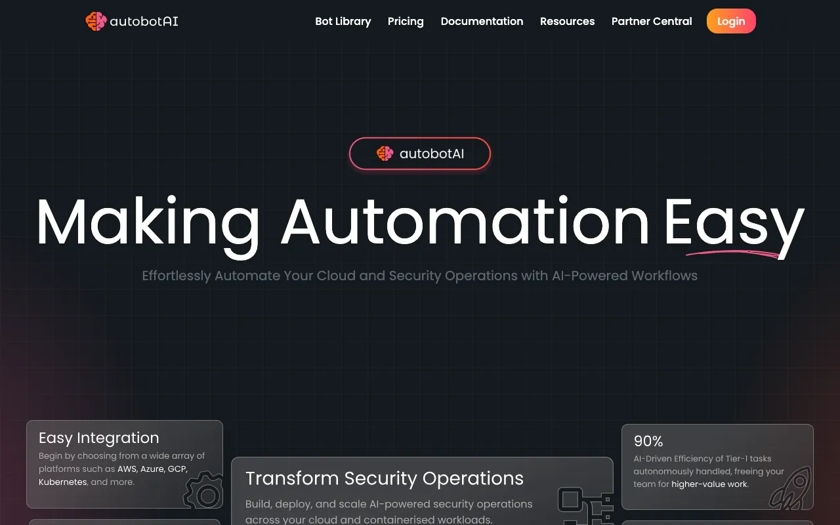Click the 90% statistic heading
This screenshot has height=525, width=840.
pos(648,441)
